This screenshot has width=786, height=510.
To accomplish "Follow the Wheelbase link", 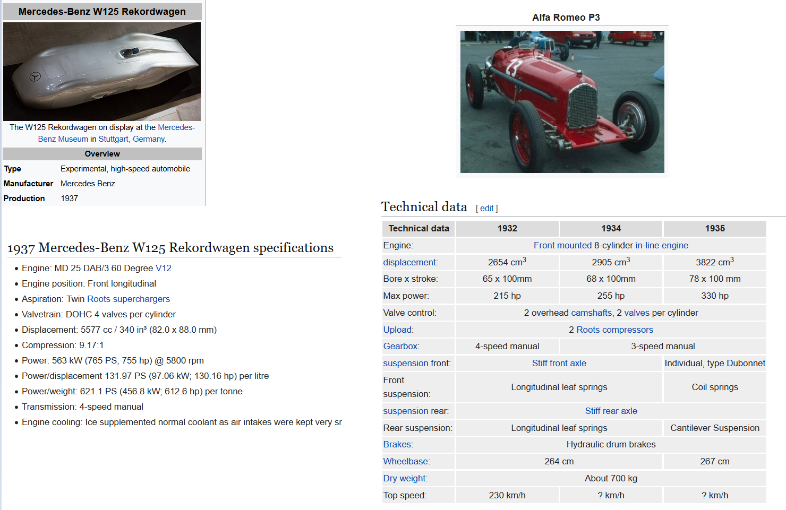I will point(406,462).
